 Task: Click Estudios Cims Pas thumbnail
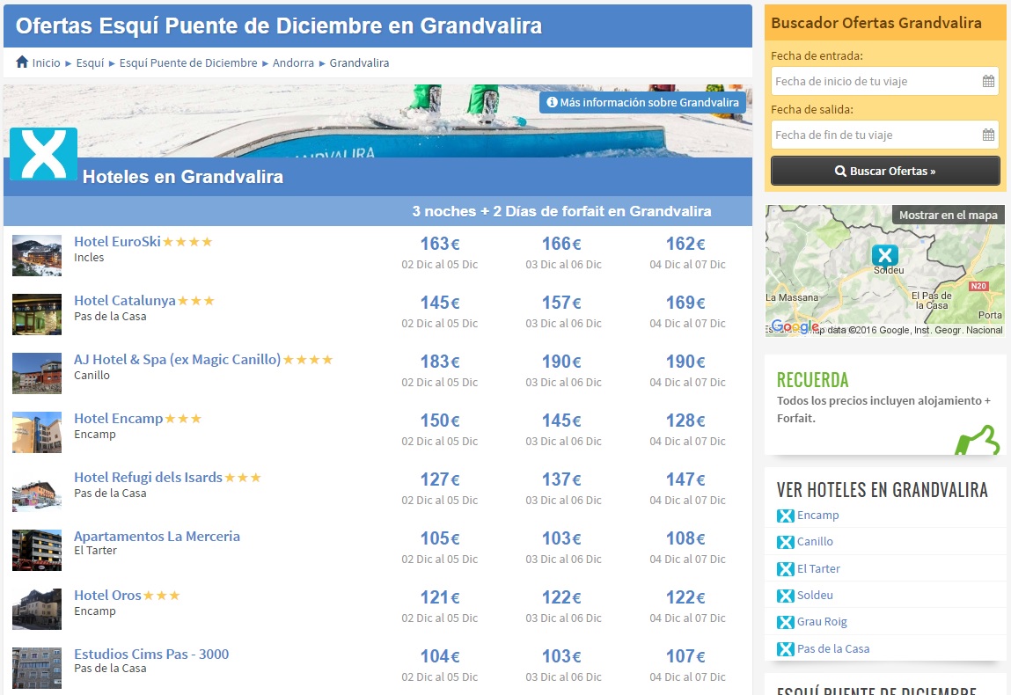(37, 668)
